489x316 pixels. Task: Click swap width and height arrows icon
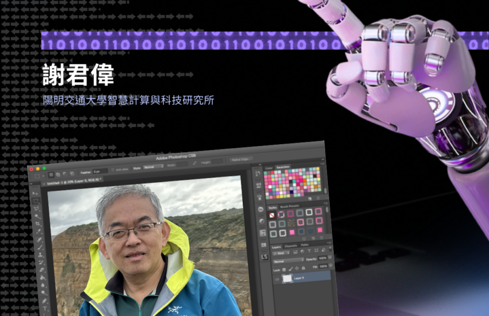[x=194, y=163]
